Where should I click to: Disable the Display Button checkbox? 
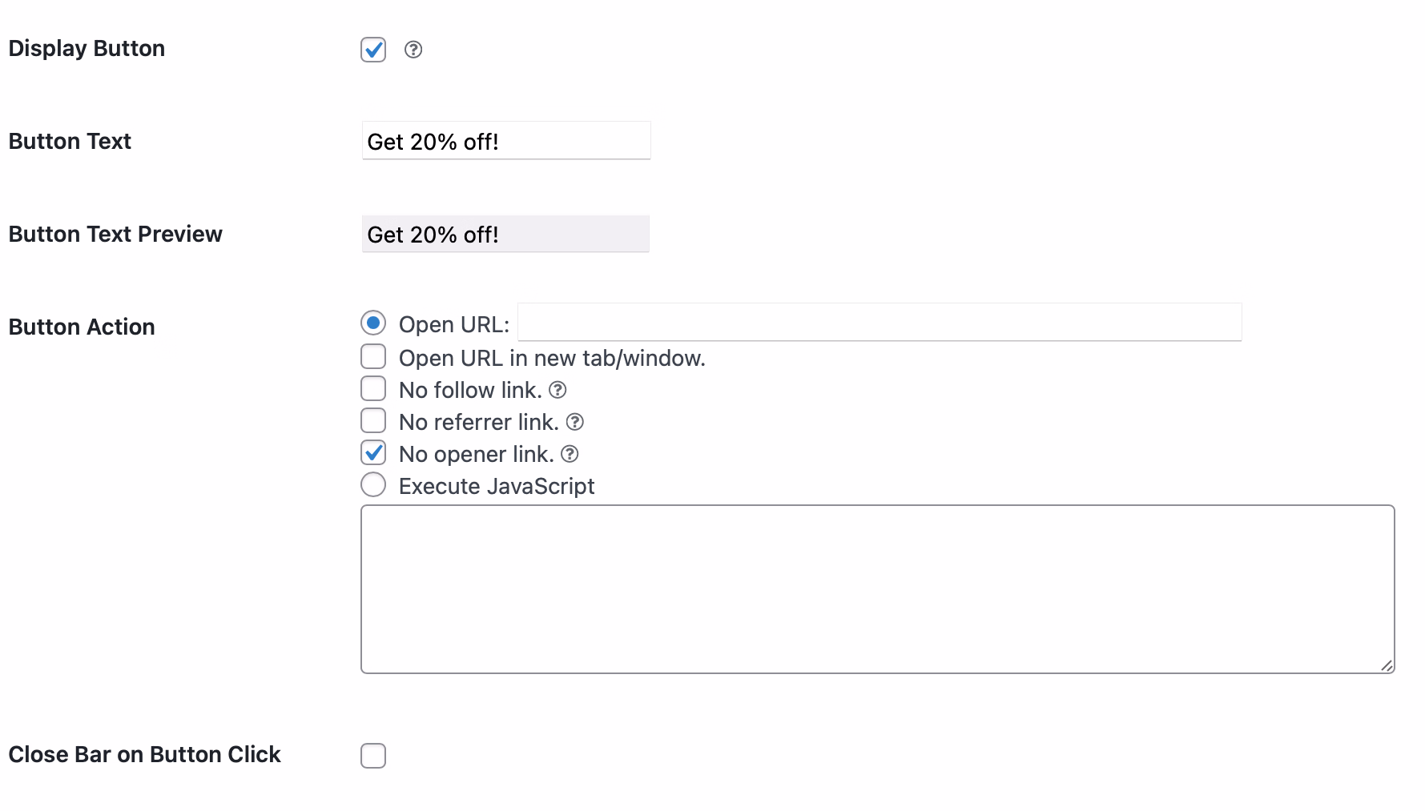click(x=373, y=50)
